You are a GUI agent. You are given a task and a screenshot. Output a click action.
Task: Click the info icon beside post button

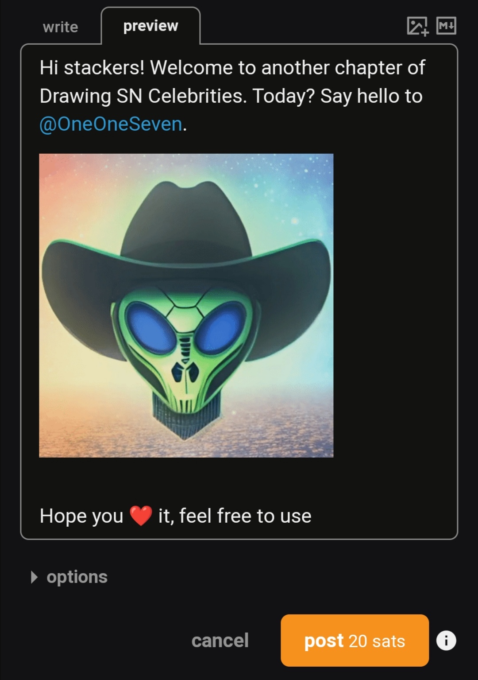(446, 641)
